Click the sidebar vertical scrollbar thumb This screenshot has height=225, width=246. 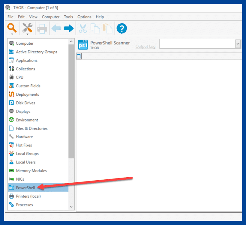pyautogui.click(x=71, y=101)
